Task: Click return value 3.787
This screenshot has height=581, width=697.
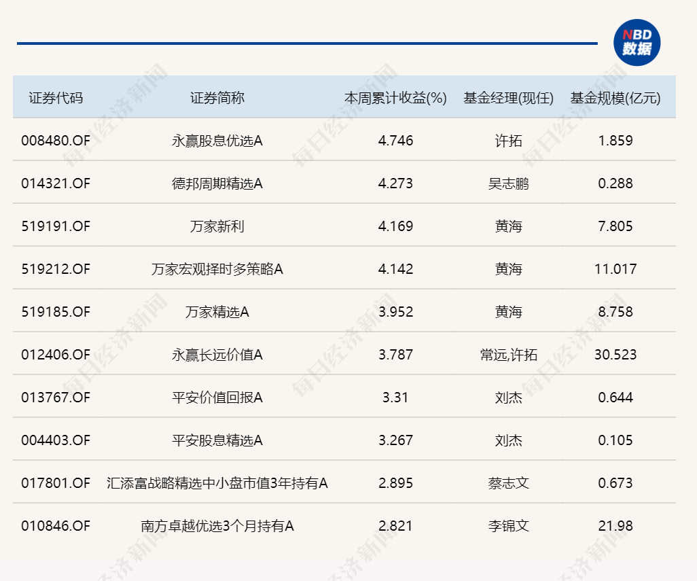Action: 395,355
